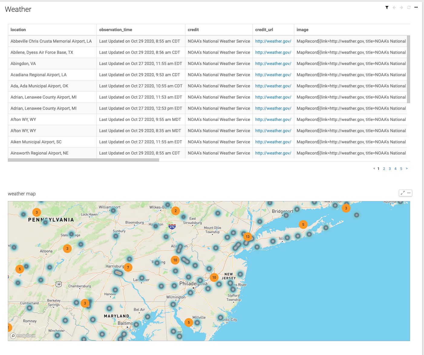
Task: Click the forward navigation arrow icon
Action: pos(401,7)
